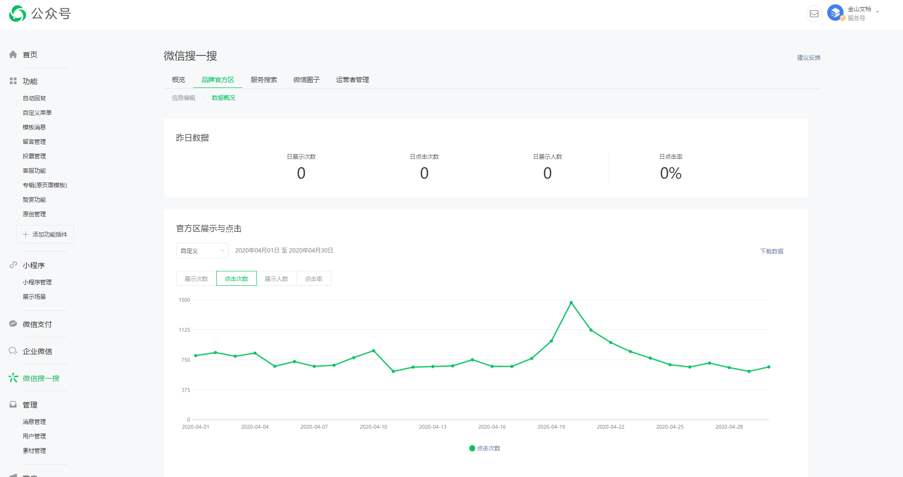Click the peak data point near 1500
Screen dimensions: 903x477
click(x=571, y=303)
